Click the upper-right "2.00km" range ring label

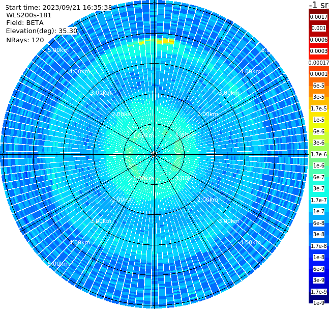pyautogui.click(x=207, y=114)
